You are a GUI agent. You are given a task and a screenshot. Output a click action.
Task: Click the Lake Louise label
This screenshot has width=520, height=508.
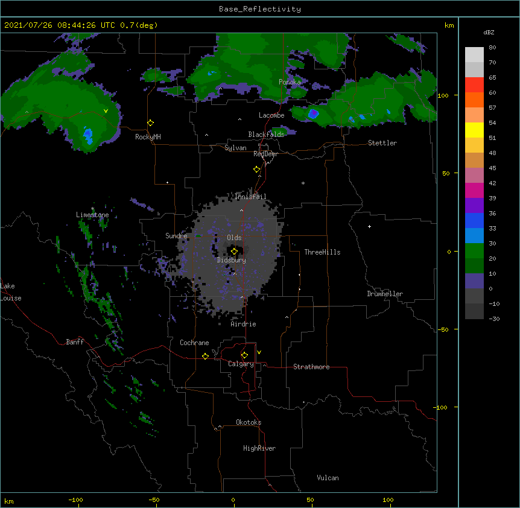11,292
